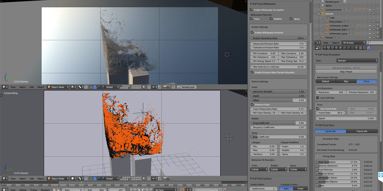Click the outliner search field
This screenshot has height=191, width=383.
click(373, 42)
